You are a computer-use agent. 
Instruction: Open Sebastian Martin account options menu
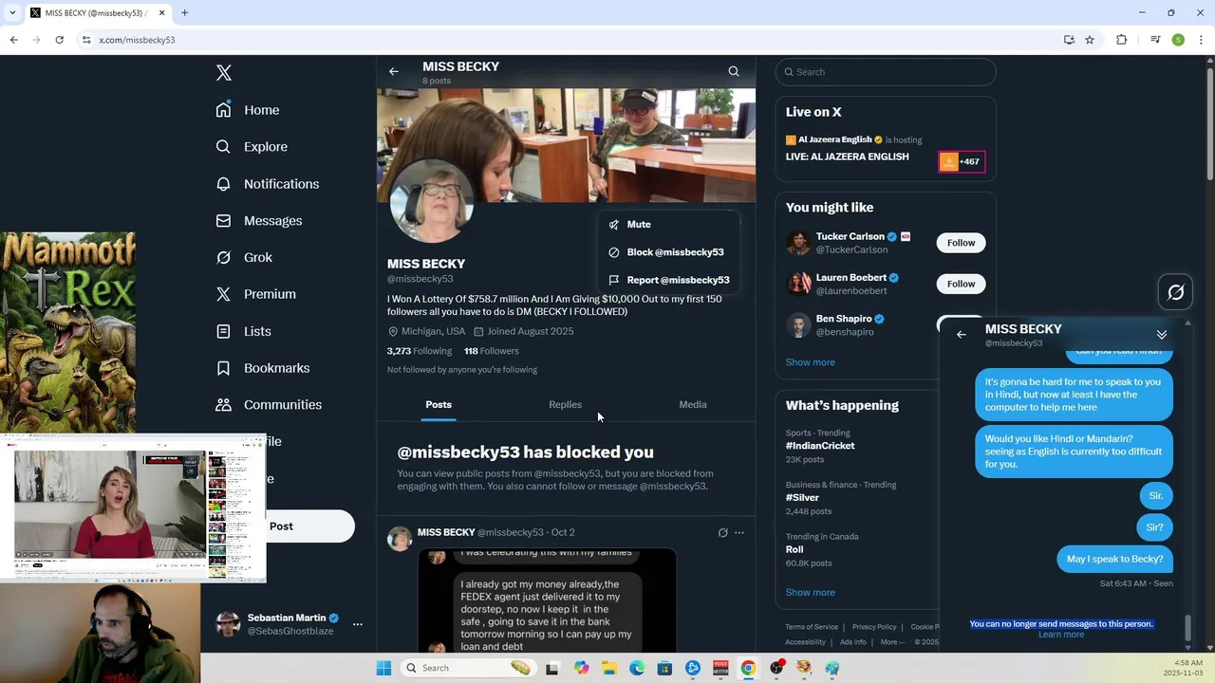(x=358, y=624)
